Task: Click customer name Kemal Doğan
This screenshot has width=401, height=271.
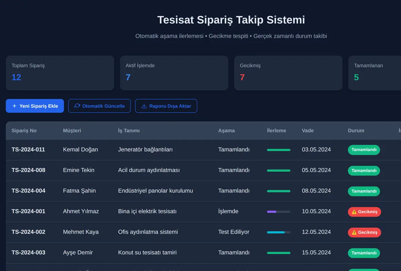Action: (x=81, y=149)
